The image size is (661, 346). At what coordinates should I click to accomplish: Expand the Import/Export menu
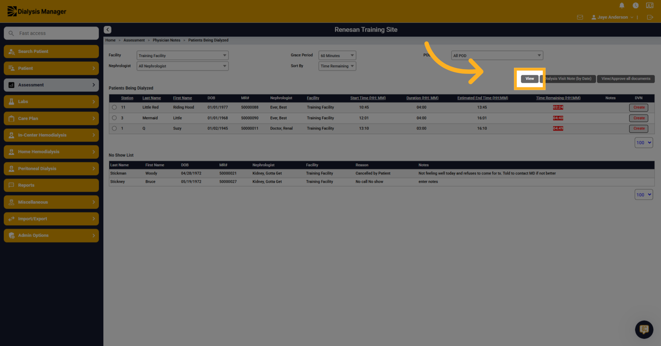point(51,219)
